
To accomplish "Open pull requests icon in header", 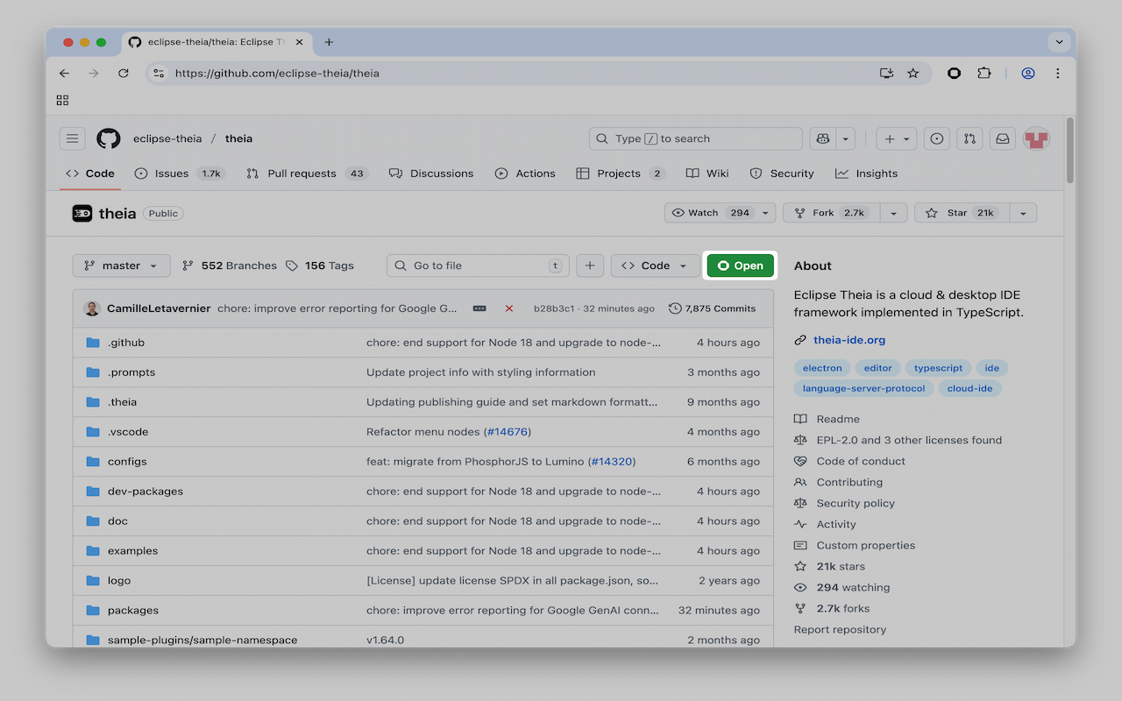I will pyautogui.click(x=969, y=138).
